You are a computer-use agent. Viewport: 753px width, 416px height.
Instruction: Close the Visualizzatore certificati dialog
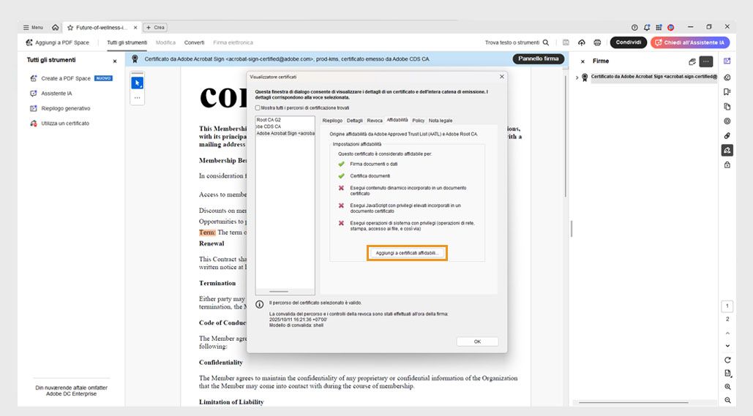tap(502, 76)
